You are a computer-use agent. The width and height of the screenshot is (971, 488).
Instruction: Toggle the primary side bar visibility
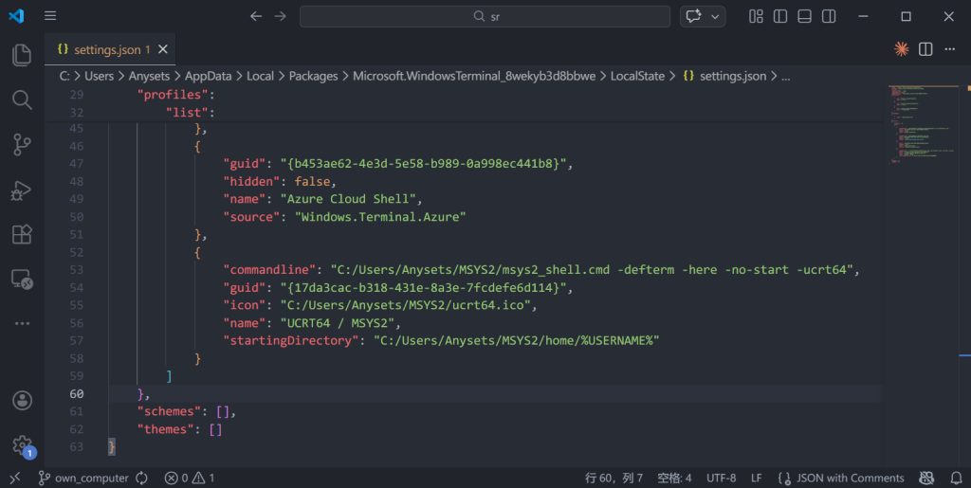(x=780, y=16)
